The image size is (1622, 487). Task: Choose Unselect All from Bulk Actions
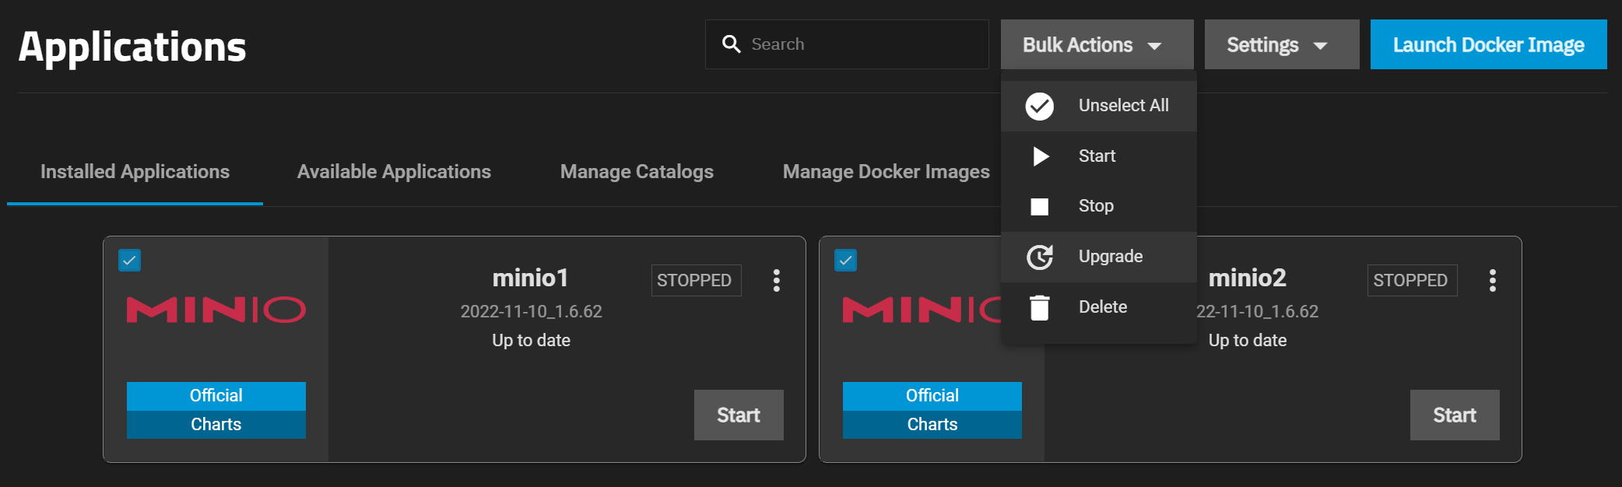[1098, 106]
